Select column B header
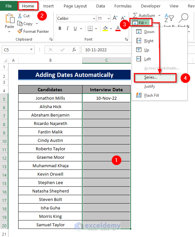 [x=50, y=60]
